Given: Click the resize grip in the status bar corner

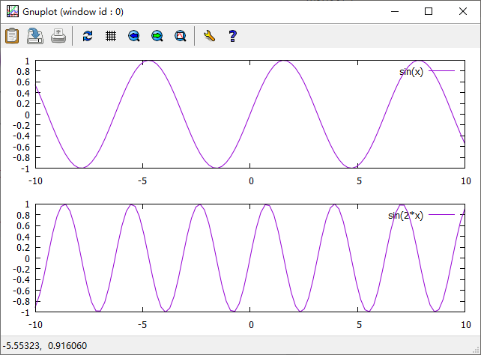Looking at the screenshot, I should [x=477, y=351].
